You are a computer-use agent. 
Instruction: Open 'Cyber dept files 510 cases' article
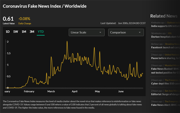point(166,83)
